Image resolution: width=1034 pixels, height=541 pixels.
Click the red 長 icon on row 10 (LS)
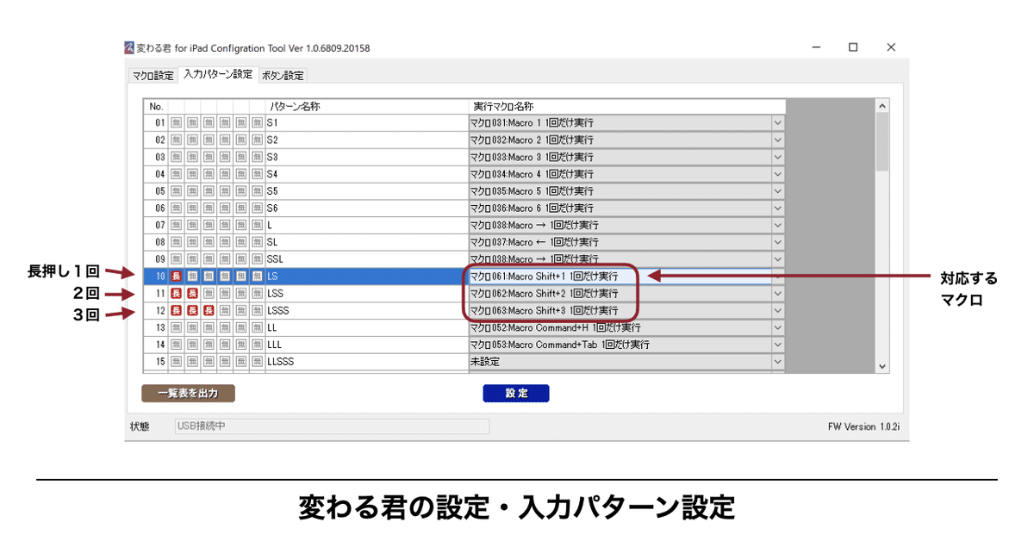point(174,277)
